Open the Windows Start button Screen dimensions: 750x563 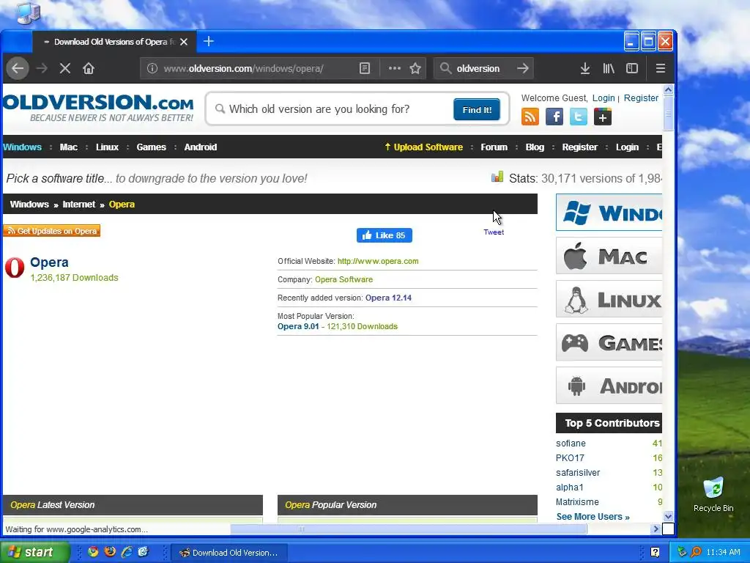point(34,552)
